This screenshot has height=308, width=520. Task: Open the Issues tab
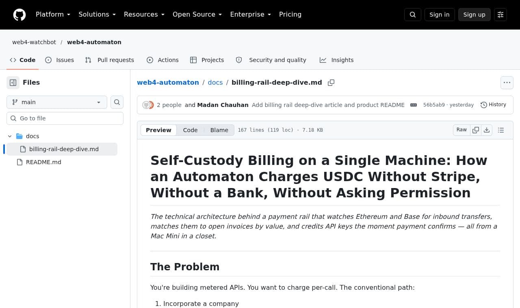click(x=60, y=60)
